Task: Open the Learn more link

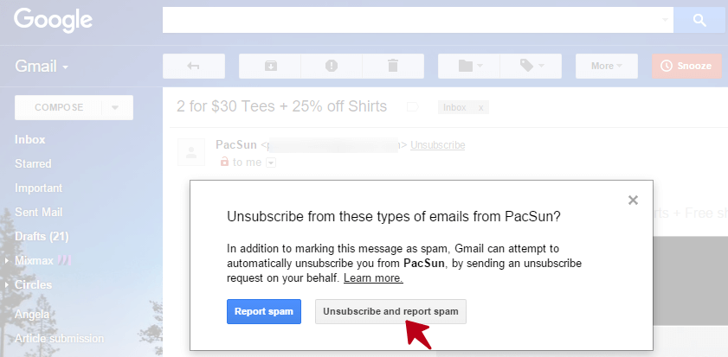Action: (x=373, y=278)
